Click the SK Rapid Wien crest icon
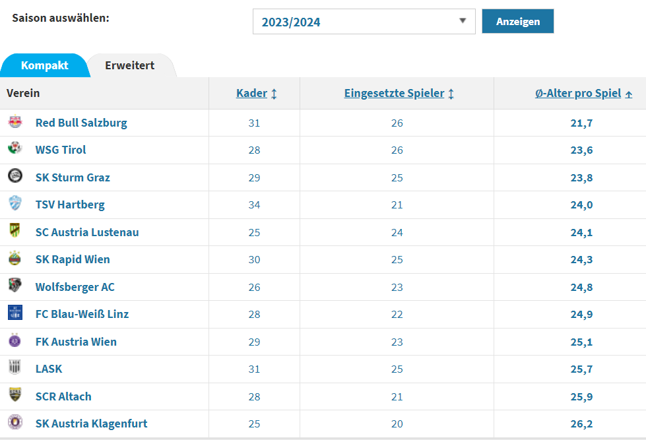 15,258
